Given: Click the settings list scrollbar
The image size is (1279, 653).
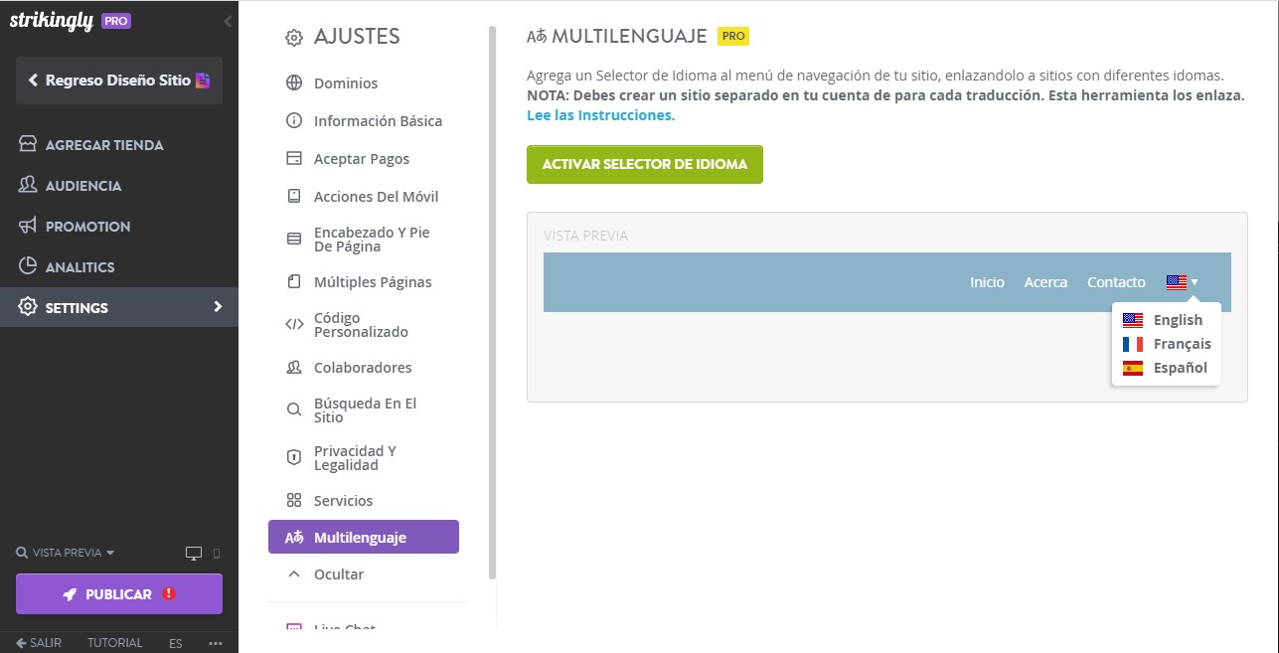Looking at the screenshot, I should (492, 302).
